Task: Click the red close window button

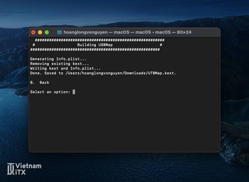Action: (x=33, y=32)
